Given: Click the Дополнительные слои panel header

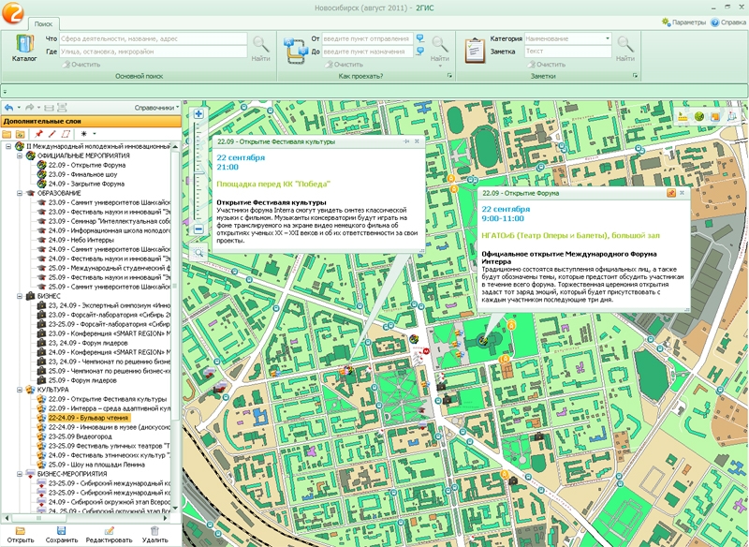Looking at the screenshot, I should click(91, 122).
